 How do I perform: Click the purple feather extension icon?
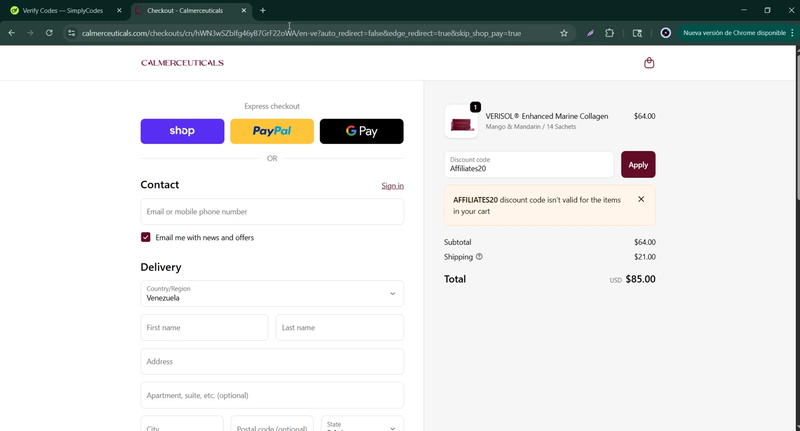coord(590,33)
